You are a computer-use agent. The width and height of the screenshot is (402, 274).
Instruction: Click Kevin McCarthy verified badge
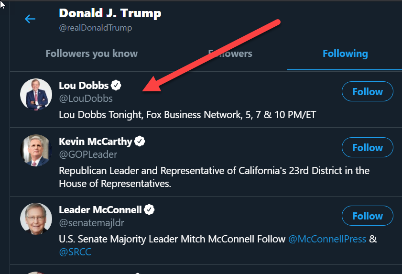[140, 141]
